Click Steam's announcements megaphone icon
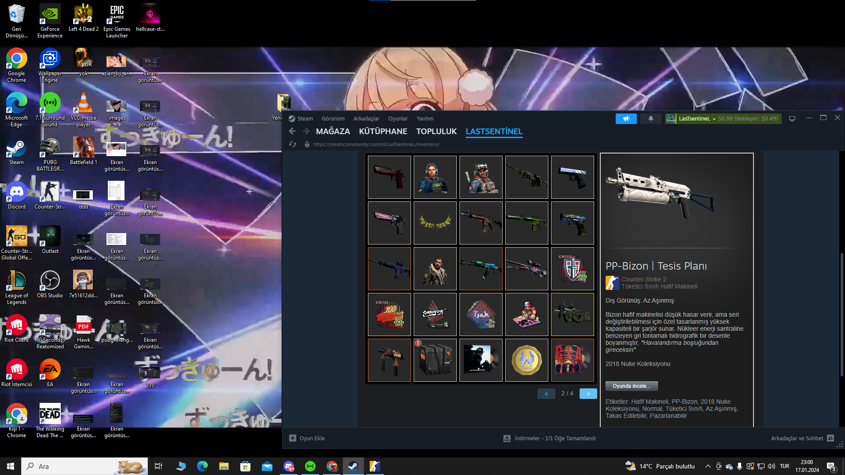Viewport: 845px width, 475px height. [626, 119]
